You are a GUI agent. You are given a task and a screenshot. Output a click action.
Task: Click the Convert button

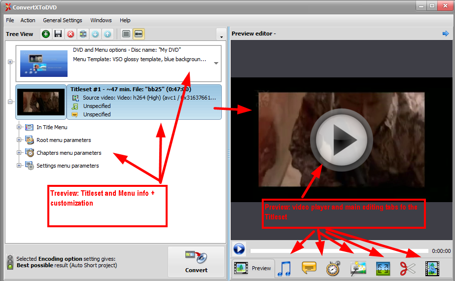click(x=197, y=262)
